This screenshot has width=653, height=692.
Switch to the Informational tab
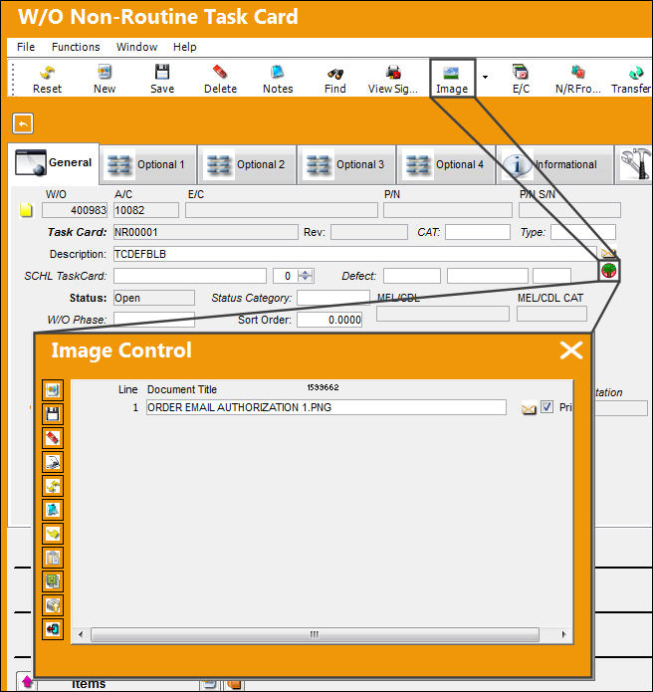(x=555, y=164)
